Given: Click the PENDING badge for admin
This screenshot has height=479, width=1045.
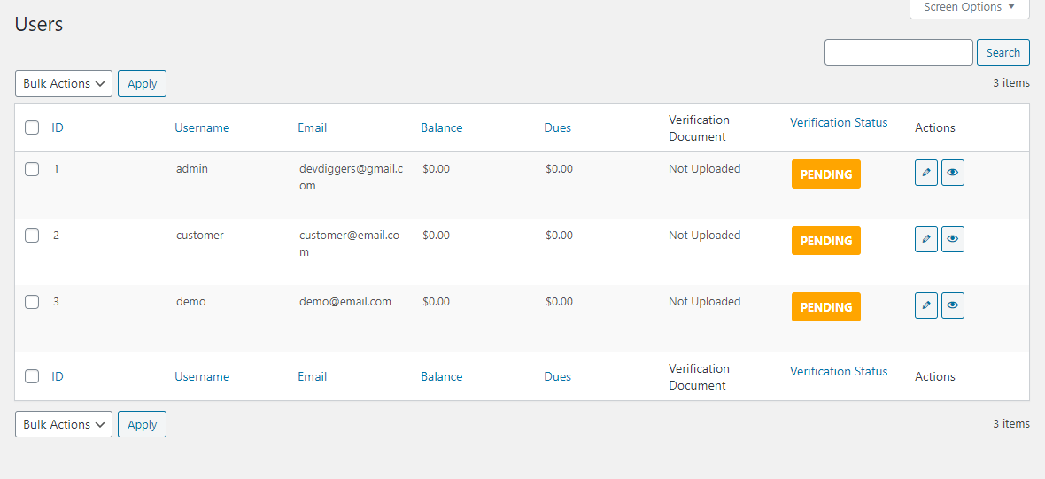Looking at the screenshot, I should point(825,174).
